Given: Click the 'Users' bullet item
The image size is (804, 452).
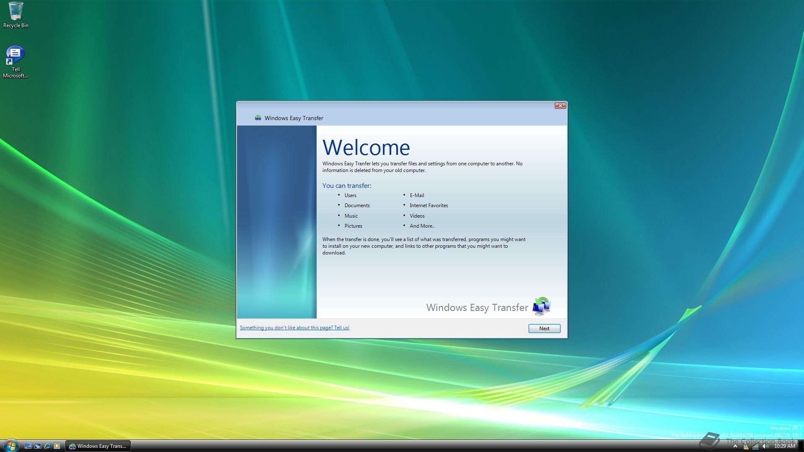Looking at the screenshot, I should (x=350, y=195).
